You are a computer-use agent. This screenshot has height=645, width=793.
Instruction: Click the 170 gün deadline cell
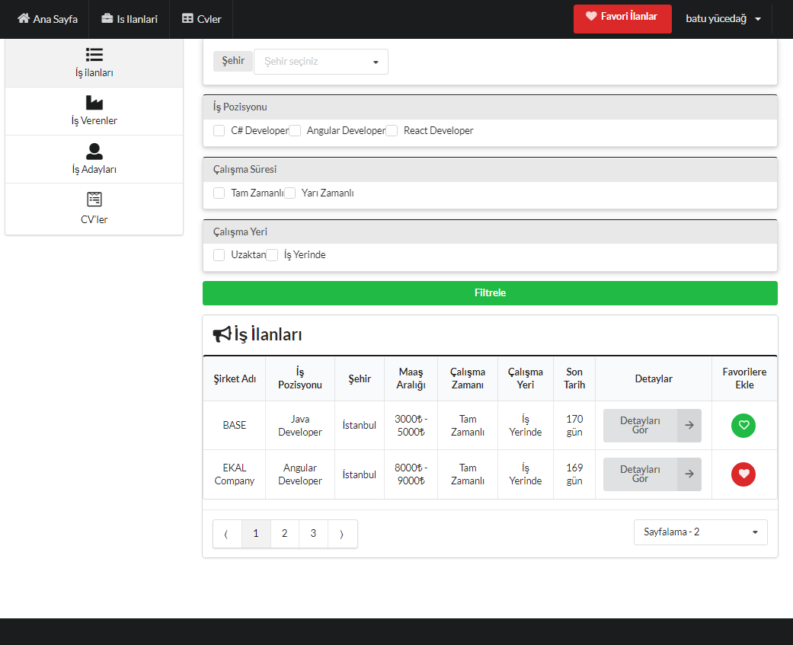coord(574,426)
